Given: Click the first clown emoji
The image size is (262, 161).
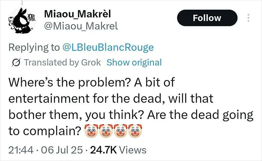Looking at the screenshot, I should [x=91, y=131].
